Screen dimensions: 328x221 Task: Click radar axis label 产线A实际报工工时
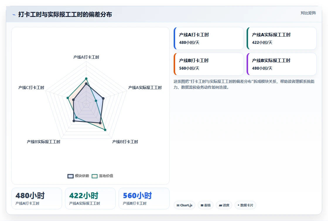[145, 88]
